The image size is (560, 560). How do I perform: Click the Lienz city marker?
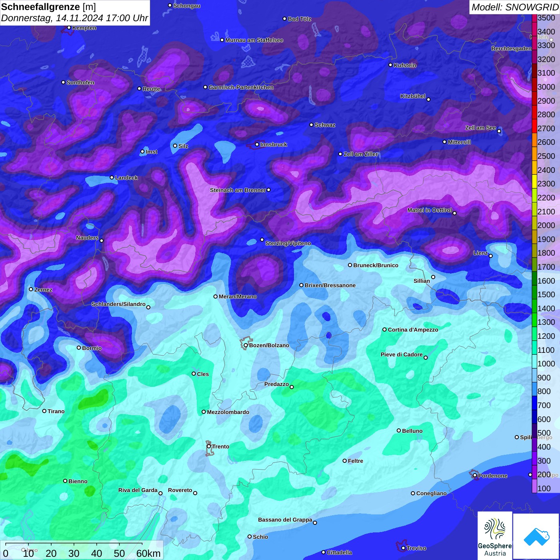tap(491, 256)
